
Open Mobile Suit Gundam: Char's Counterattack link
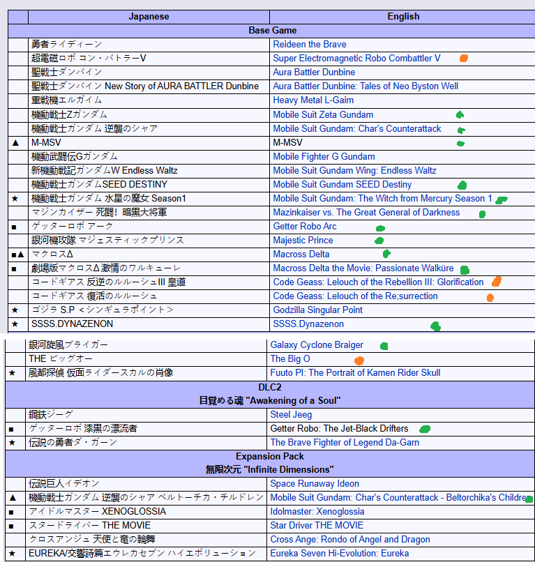click(x=357, y=129)
